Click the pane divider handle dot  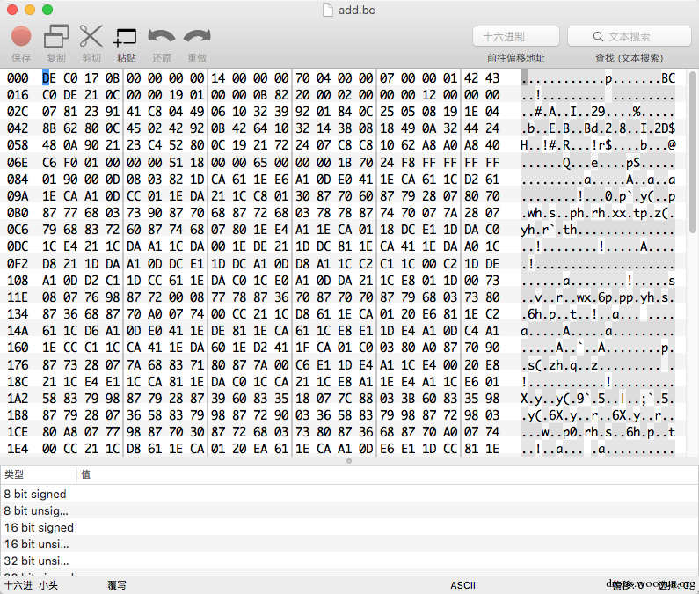pos(349,461)
